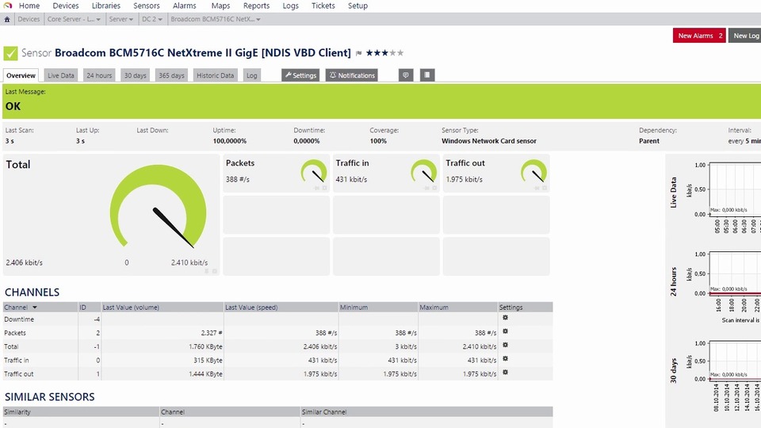
Task: Set sensor priority to one star
Action: coord(369,53)
